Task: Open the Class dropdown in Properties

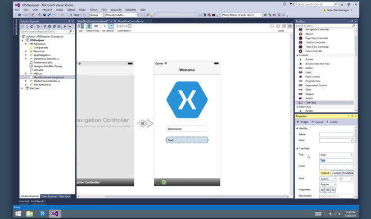Action: 336,140
